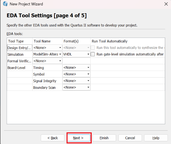This screenshot has width=171, height=144.
Task: Click the Tool Type column header
Action: [x=20, y=41]
